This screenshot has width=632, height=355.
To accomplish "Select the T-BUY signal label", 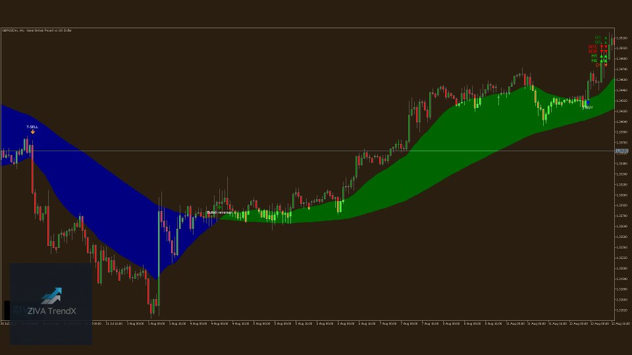I will pyautogui.click(x=588, y=107).
